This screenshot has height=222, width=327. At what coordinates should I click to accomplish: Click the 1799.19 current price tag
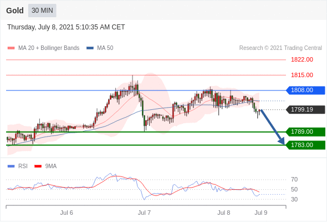[305, 109]
